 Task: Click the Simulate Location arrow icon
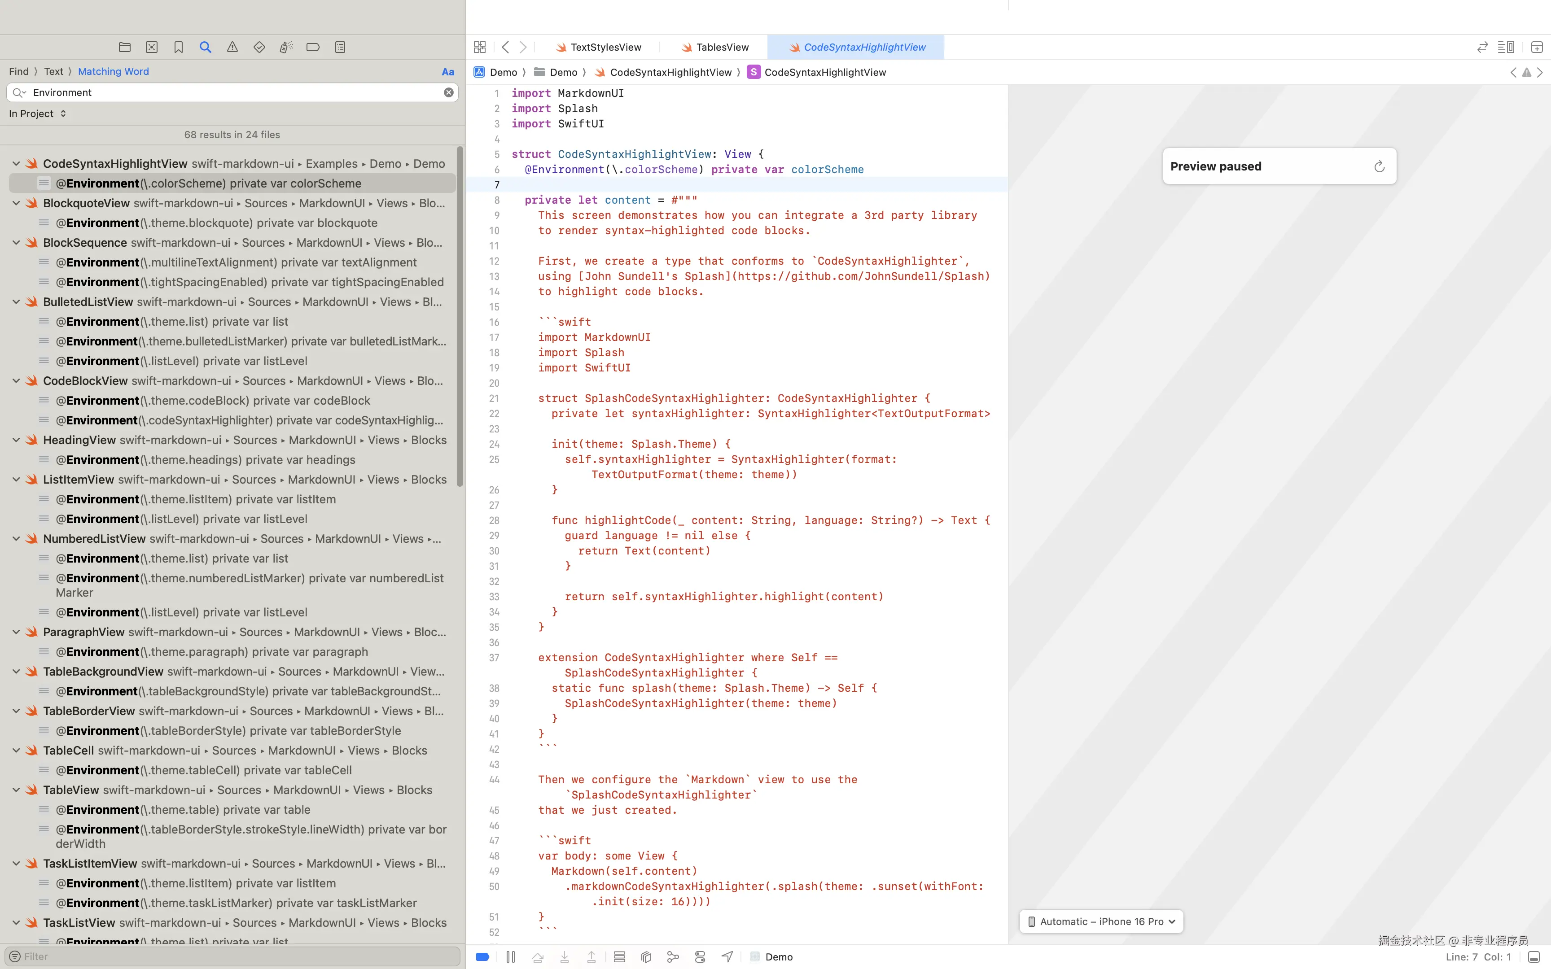727,957
